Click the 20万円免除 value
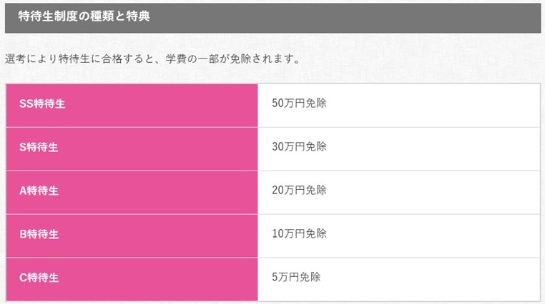The width and height of the screenshot is (545, 304). pos(299,190)
